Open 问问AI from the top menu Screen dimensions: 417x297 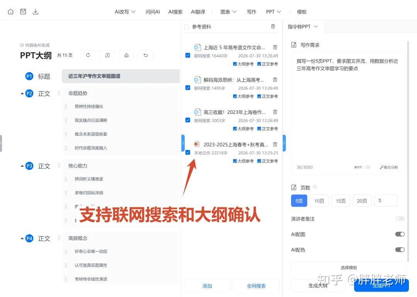153,12
